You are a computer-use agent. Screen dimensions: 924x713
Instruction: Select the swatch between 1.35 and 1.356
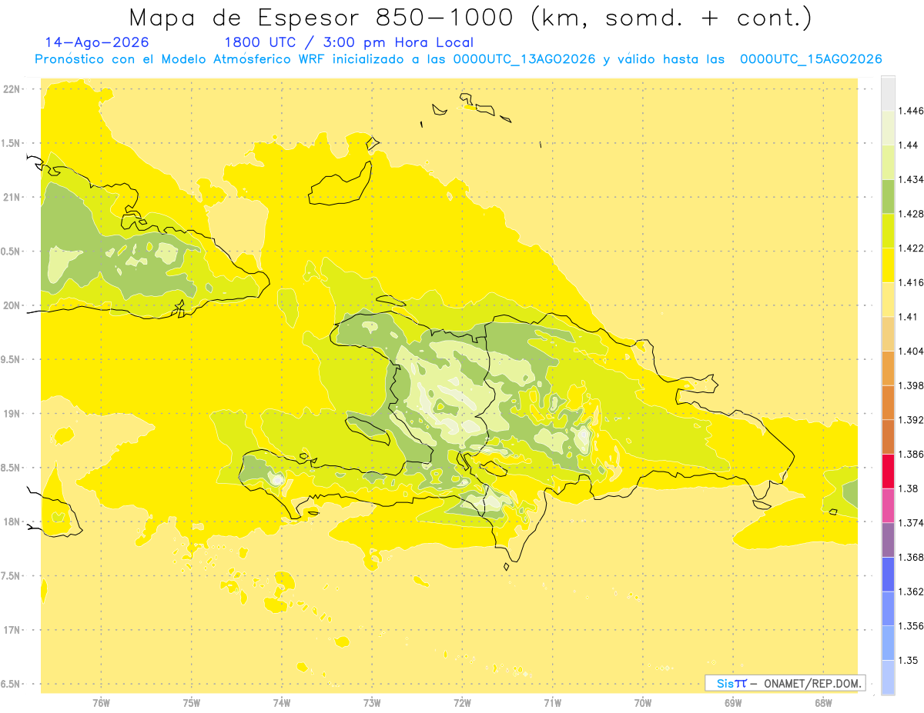tap(887, 643)
